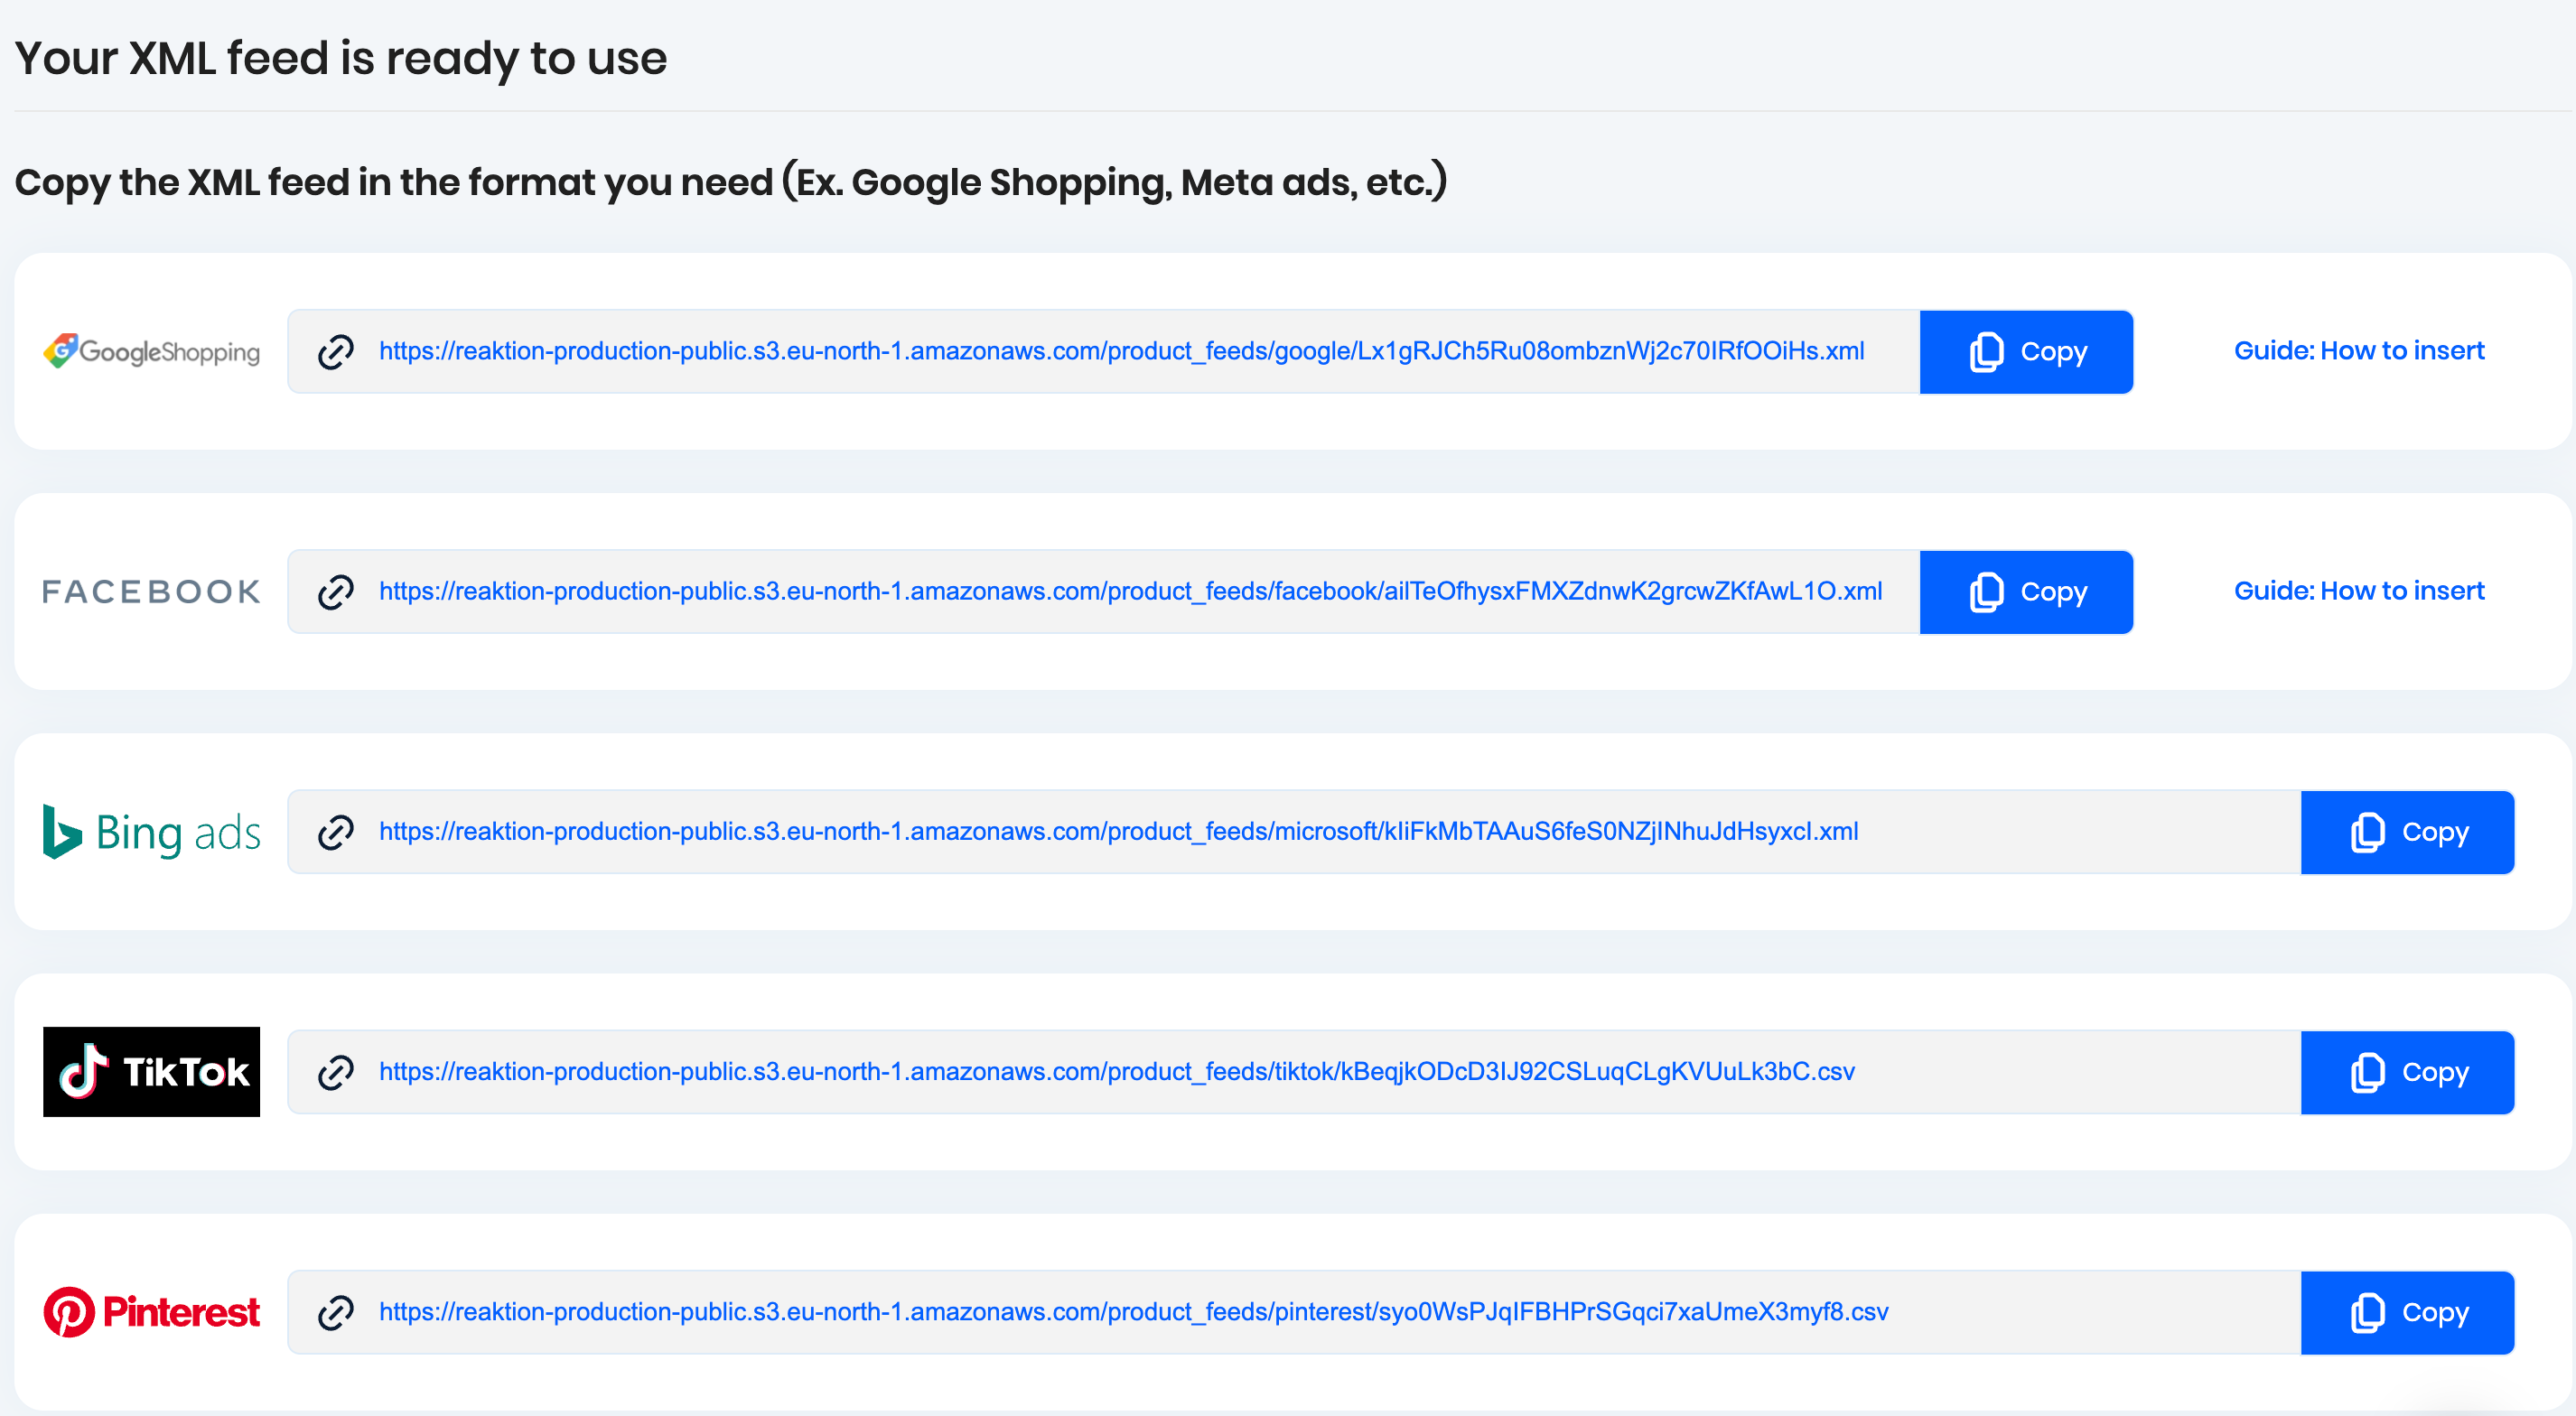
Task: Click the TikTok logo
Action: [x=151, y=1072]
